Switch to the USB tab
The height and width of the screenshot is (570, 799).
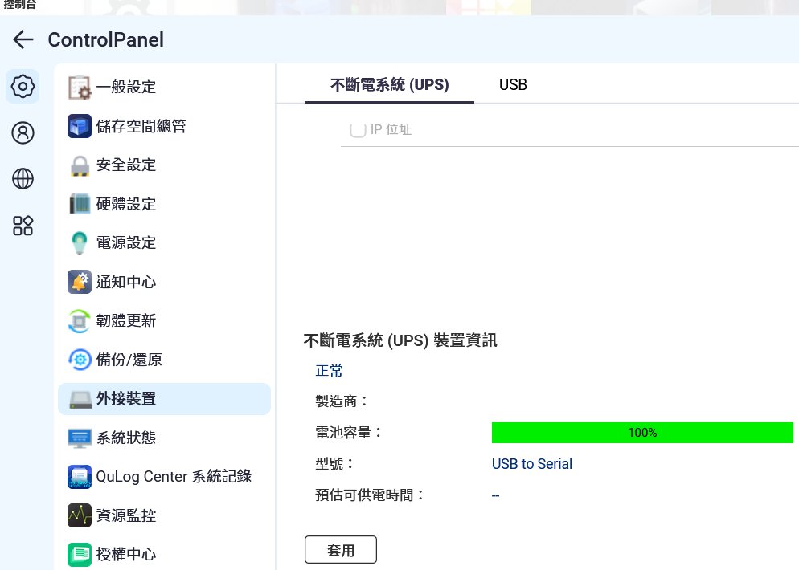[x=513, y=84]
